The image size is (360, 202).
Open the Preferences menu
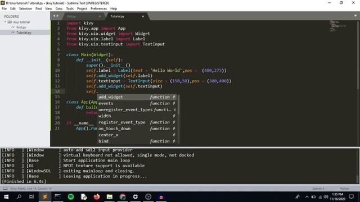pyautogui.click(x=98, y=9)
